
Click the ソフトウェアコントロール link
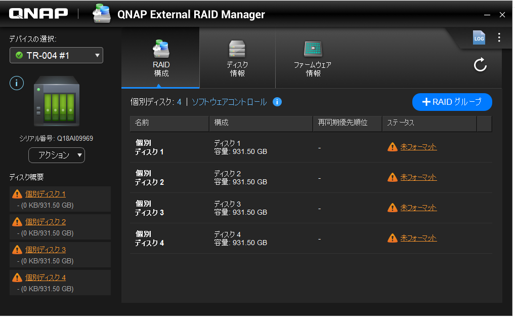pyautogui.click(x=229, y=102)
